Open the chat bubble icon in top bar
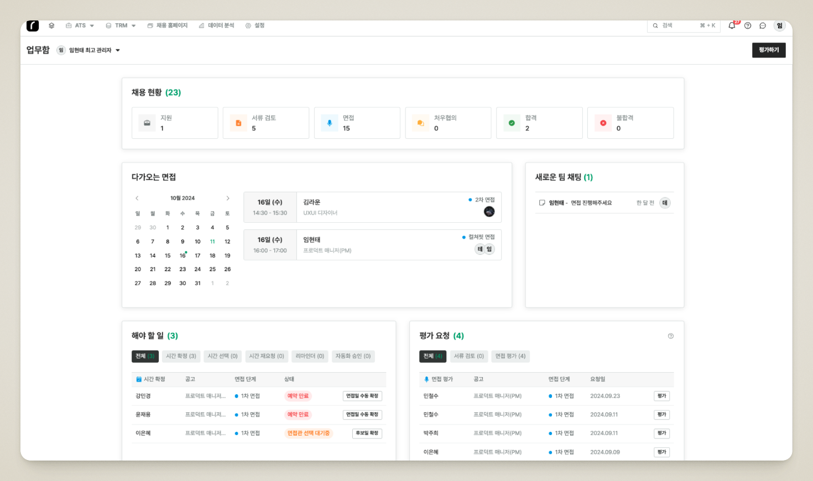Image resolution: width=813 pixels, height=481 pixels. (763, 25)
